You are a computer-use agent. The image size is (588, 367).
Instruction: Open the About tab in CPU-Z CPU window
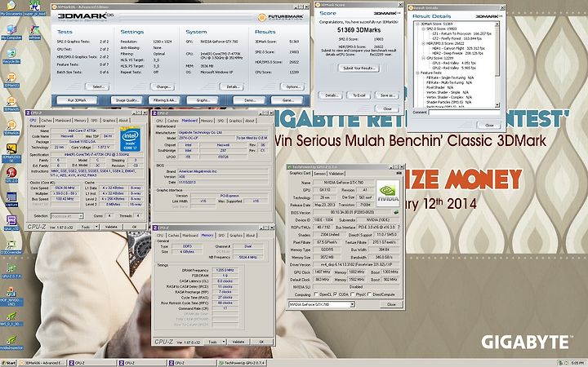click(123, 120)
